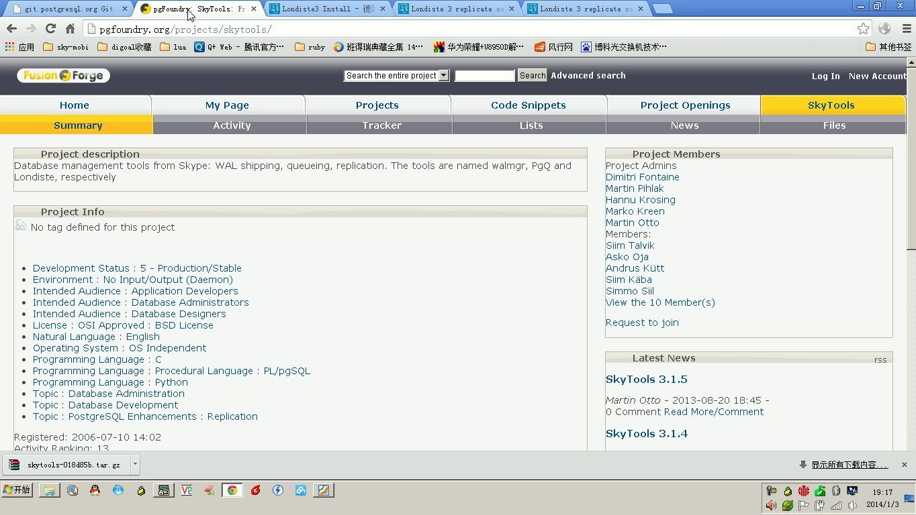Click the Search button
The image size is (916, 515).
533,76
